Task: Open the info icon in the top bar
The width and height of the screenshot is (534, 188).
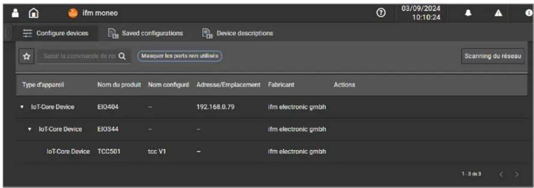Action: click(528, 13)
